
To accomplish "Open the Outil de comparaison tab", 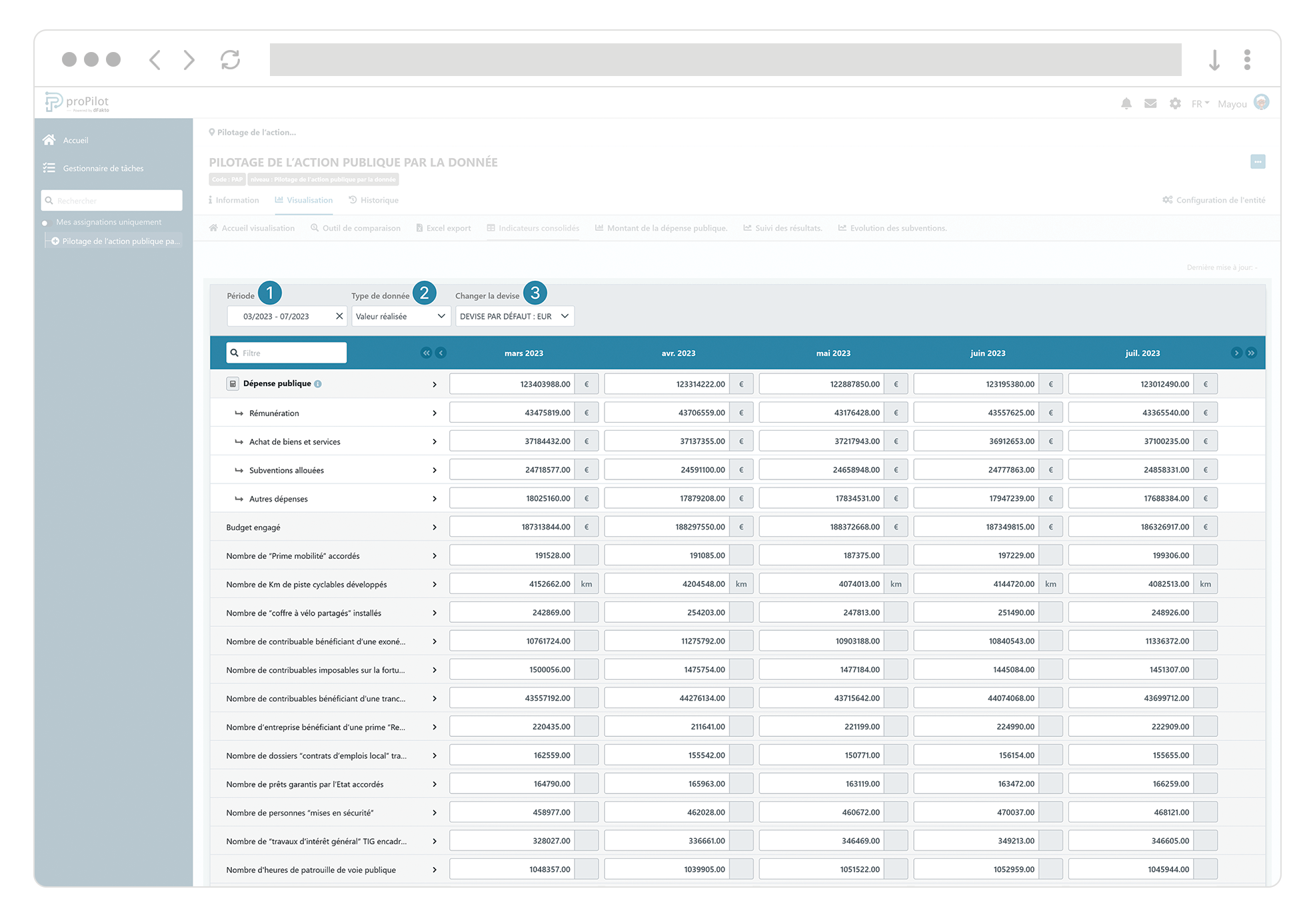I will pyautogui.click(x=355, y=228).
